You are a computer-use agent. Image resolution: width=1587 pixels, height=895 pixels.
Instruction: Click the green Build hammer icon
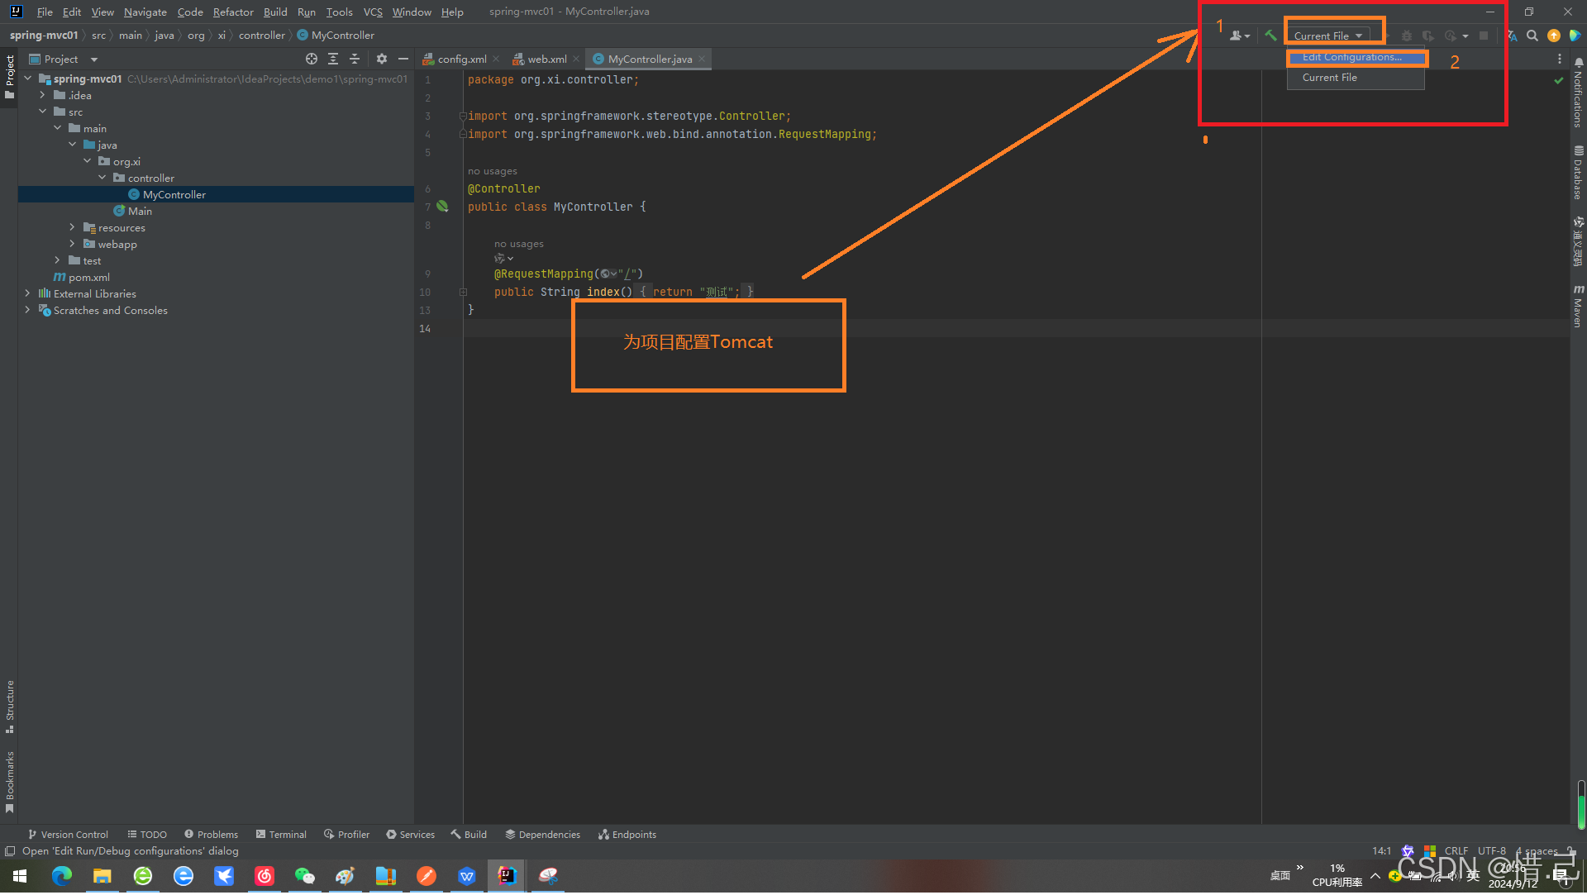(x=1270, y=36)
